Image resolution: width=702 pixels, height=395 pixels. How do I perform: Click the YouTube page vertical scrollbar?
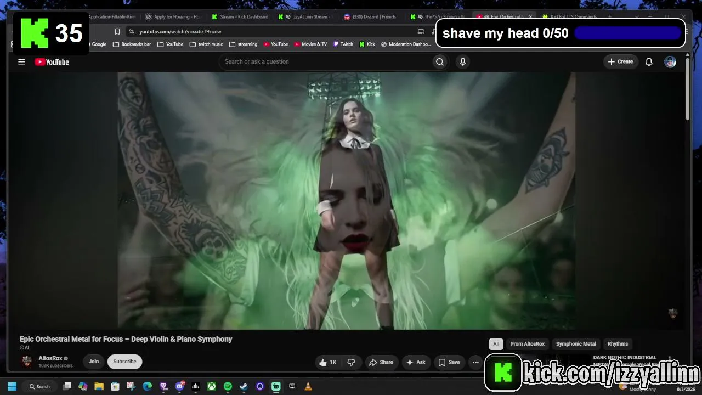click(688, 88)
